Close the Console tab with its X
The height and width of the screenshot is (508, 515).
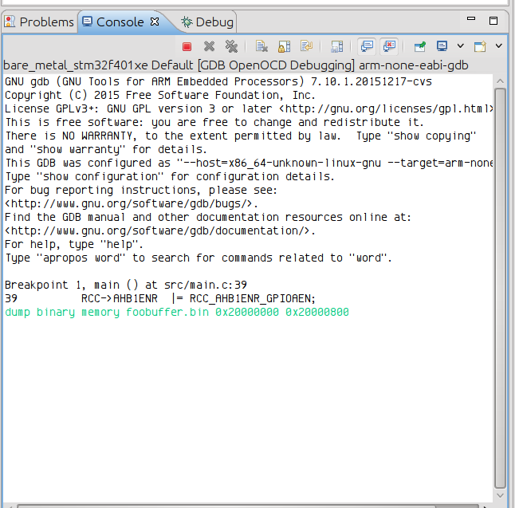pos(155,22)
